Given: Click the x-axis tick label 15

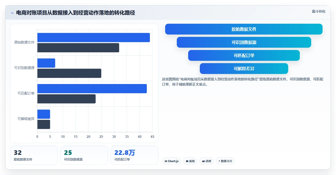Looking at the screenshot, I should pos(76,137).
